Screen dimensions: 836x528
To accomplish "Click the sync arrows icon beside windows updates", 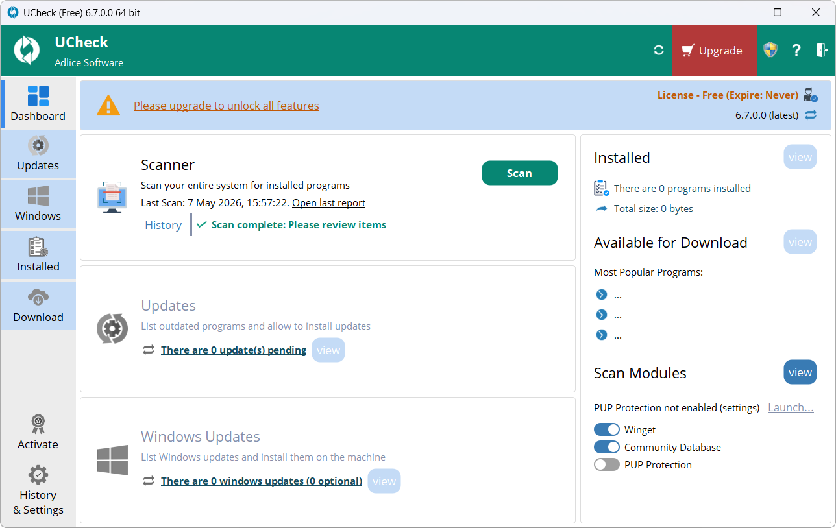I will pyautogui.click(x=149, y=481).
